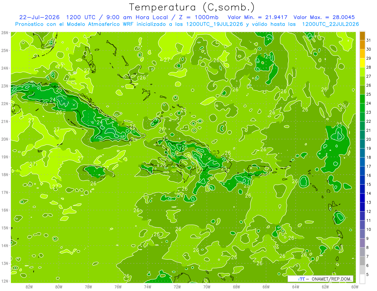Click the colorbar value label 30

369,49
